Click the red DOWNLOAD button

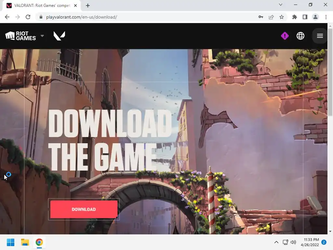tap(84, 209)
